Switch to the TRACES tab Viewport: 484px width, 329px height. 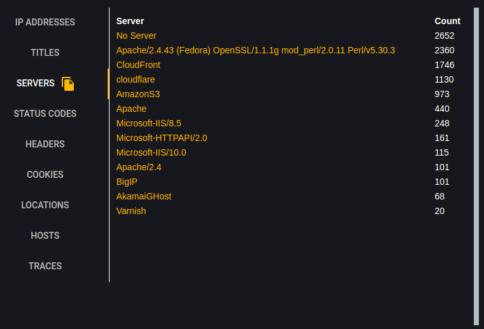click(45, 266)
